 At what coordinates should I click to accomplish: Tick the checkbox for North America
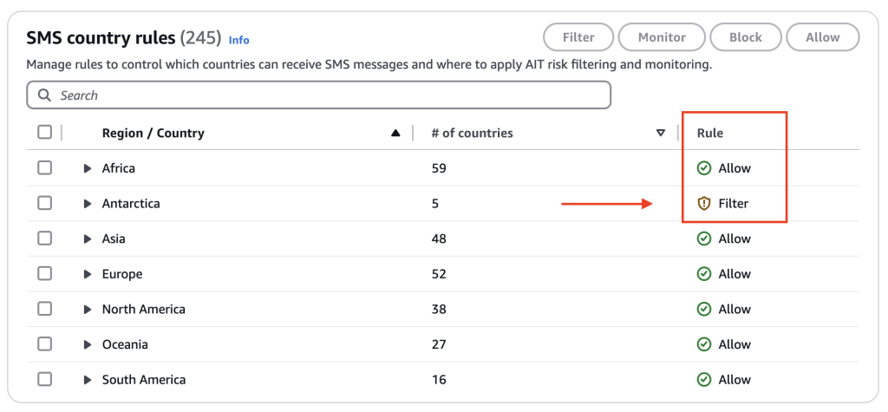coord(45,309)
